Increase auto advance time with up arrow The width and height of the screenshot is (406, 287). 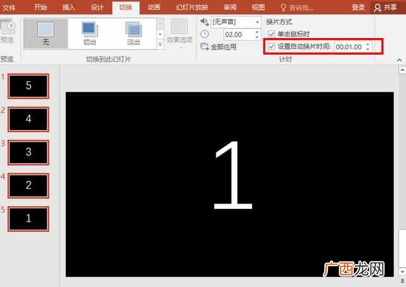368,44
